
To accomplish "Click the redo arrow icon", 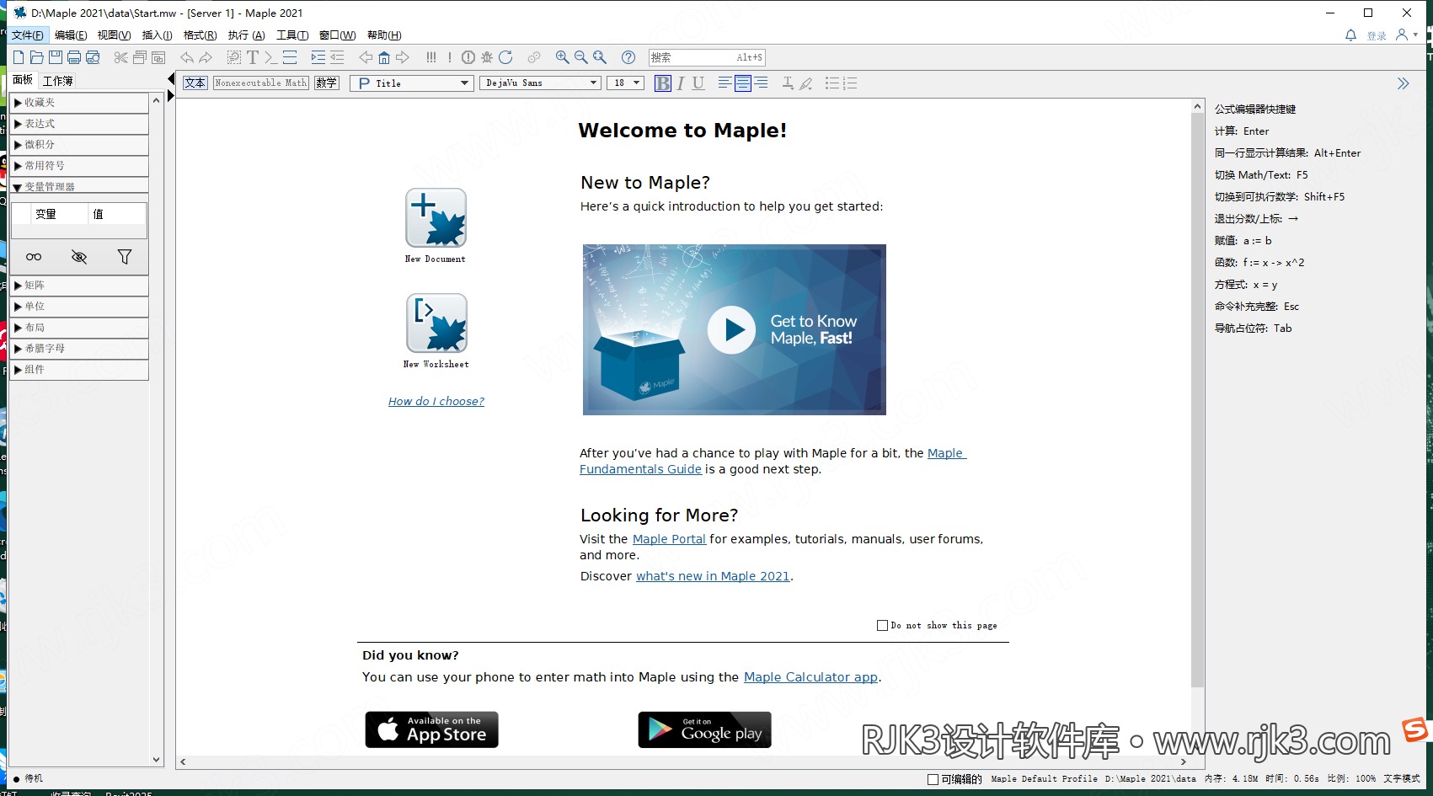I will pos(206,57).
